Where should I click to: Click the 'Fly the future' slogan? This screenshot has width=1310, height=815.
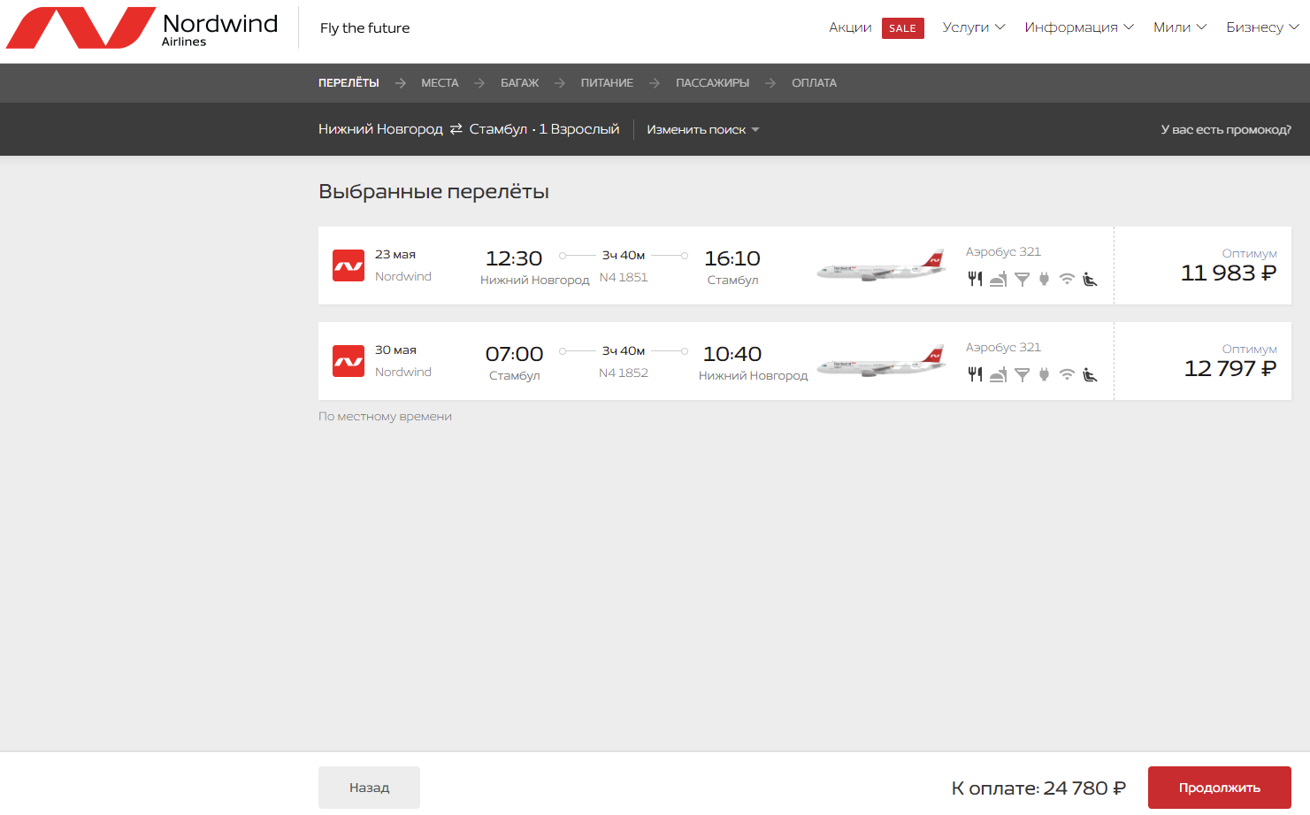[x=364, y=28]
